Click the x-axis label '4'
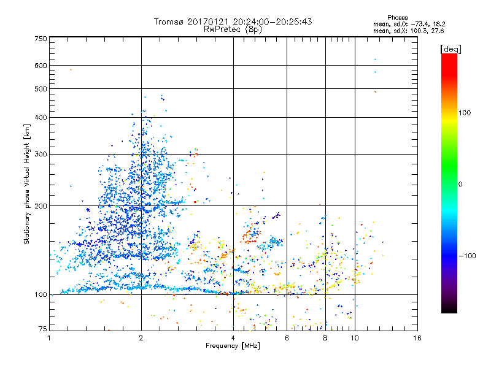 click(x=233, y=338)
